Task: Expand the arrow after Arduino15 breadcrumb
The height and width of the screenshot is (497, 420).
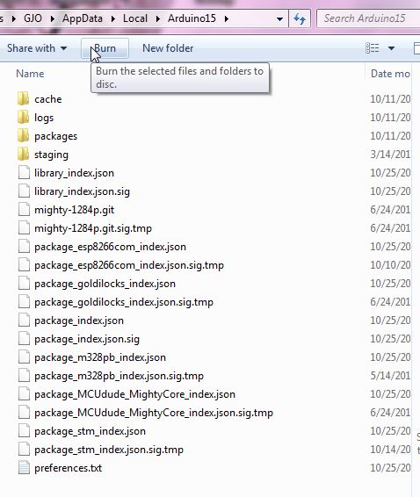Action: 226,18
